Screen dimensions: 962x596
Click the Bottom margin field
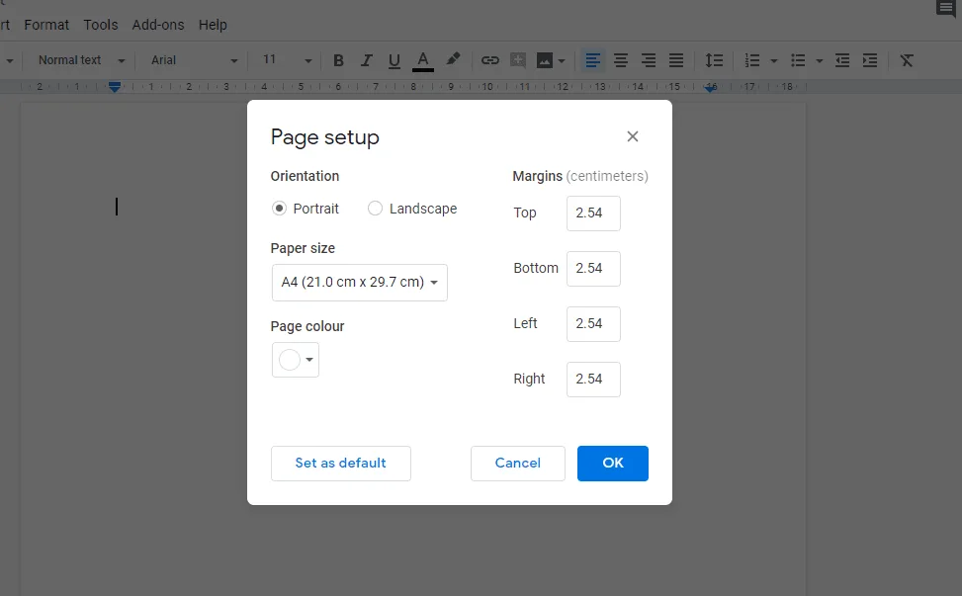tap(593, 269)
